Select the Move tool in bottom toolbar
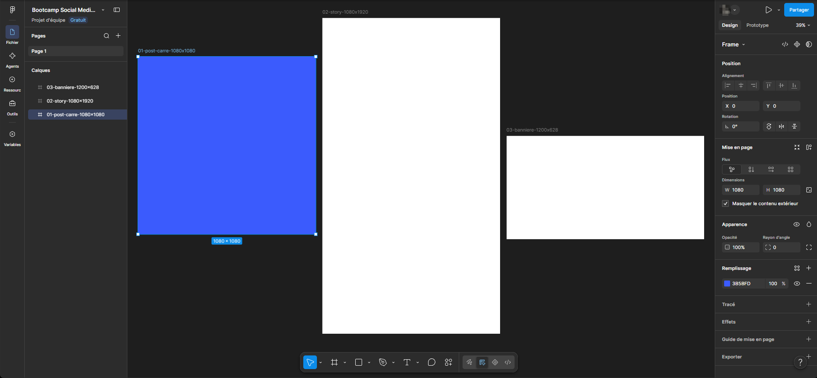Viewport: 817px width, 378px height. 310,362
